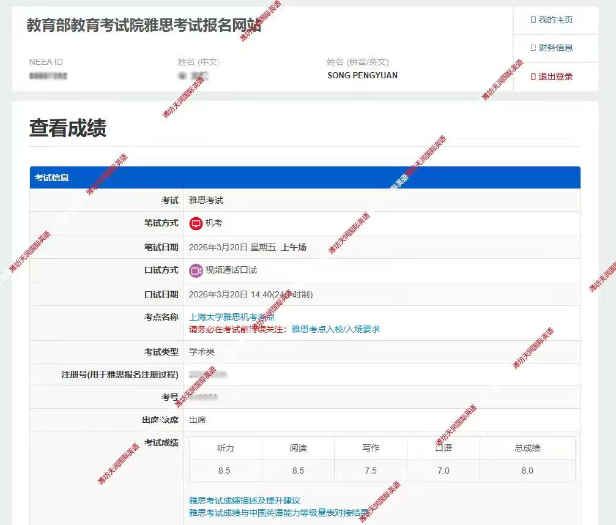
Task: Click the 7.0 speaking score cell
Action: (443, 471)
